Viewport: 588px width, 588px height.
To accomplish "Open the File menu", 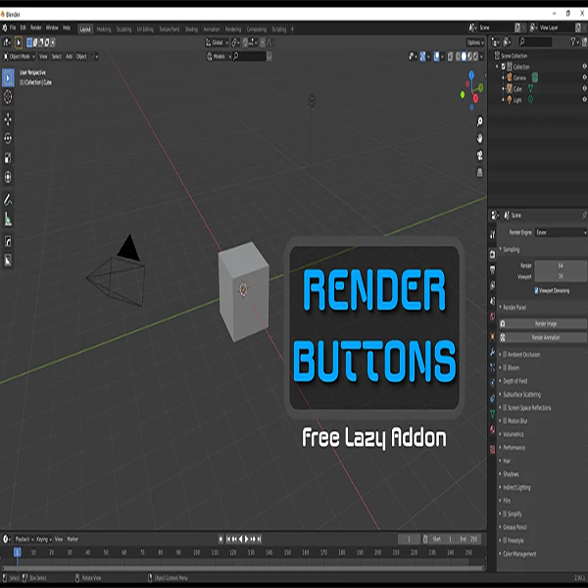I will point(13,28).
